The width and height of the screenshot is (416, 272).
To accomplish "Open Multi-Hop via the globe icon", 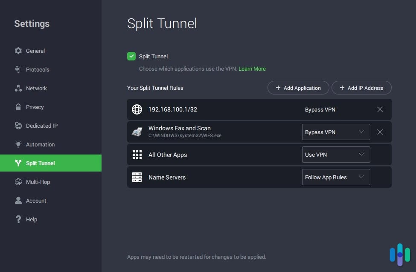I will pos(18,182).
